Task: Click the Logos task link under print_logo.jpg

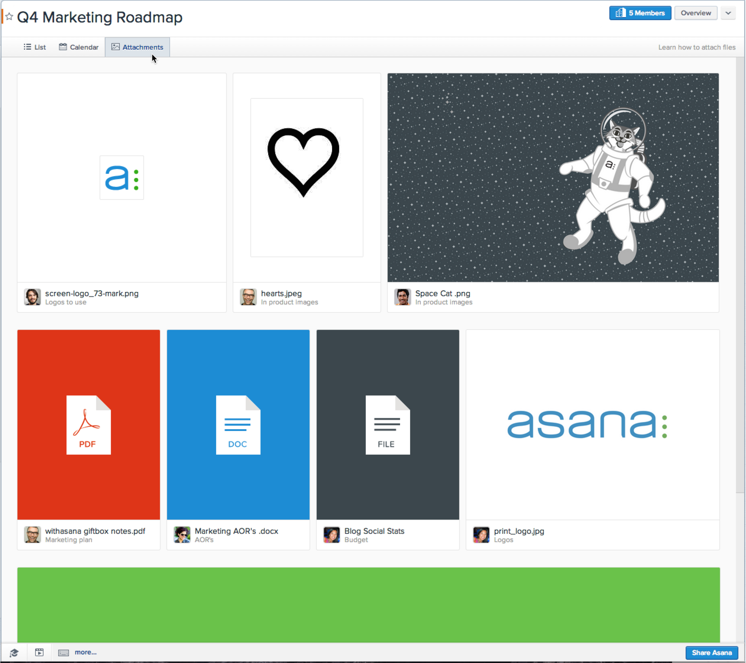Action: point(503,540)
